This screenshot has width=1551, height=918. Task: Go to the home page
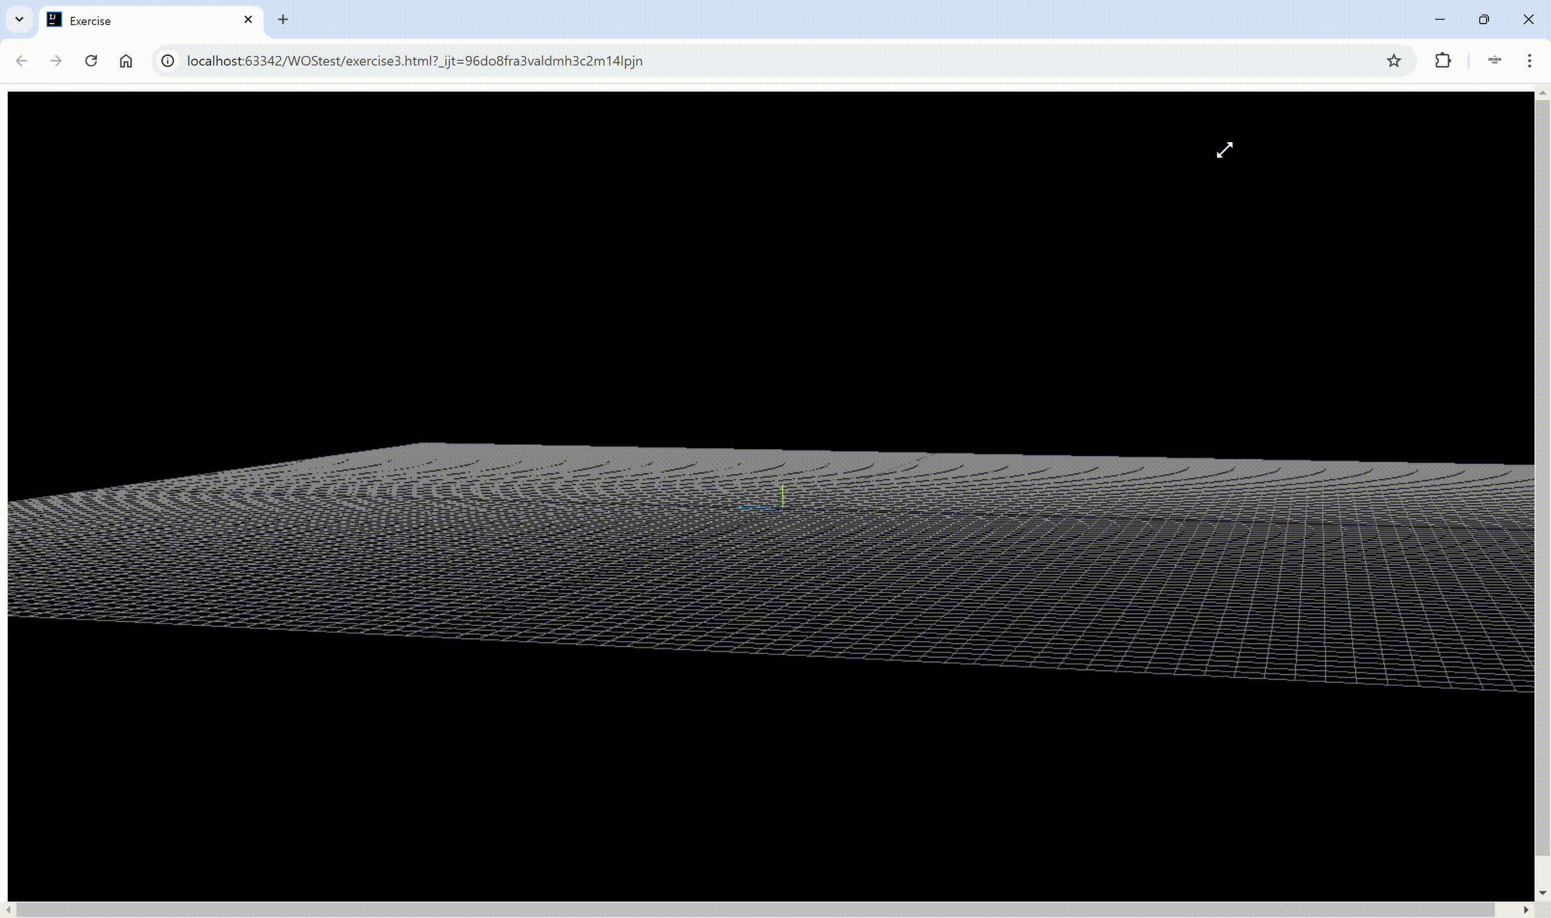tap(126, 61)
